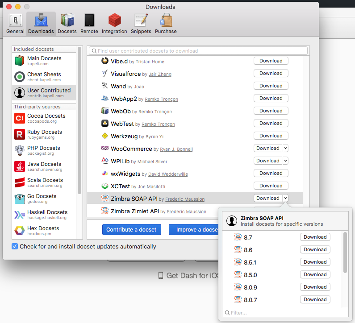The width and height of the screenshot is (355, 323).
Task: Click the WebApp2 docset icon
Action: (x=104, y=98)
